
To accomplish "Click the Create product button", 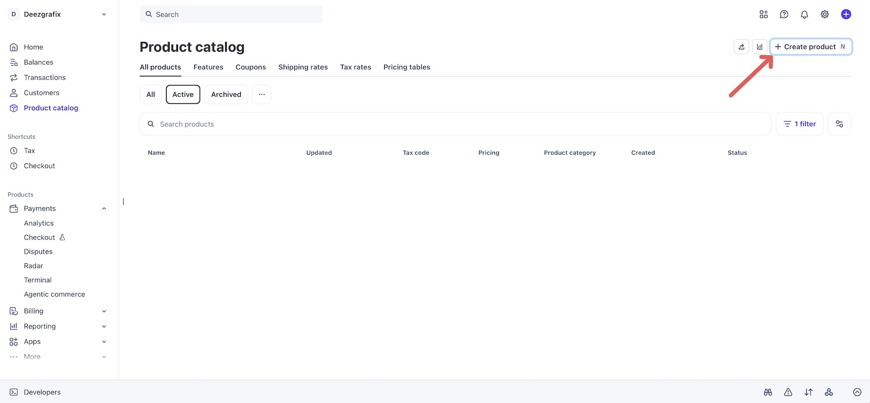I will point(811,47).
